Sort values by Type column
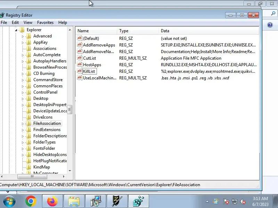 (138, 31)
